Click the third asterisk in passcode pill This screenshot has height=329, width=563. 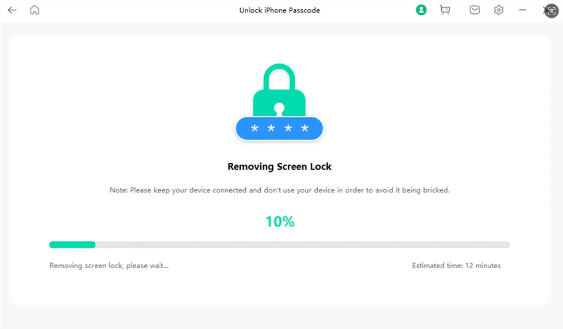point(288,129)
